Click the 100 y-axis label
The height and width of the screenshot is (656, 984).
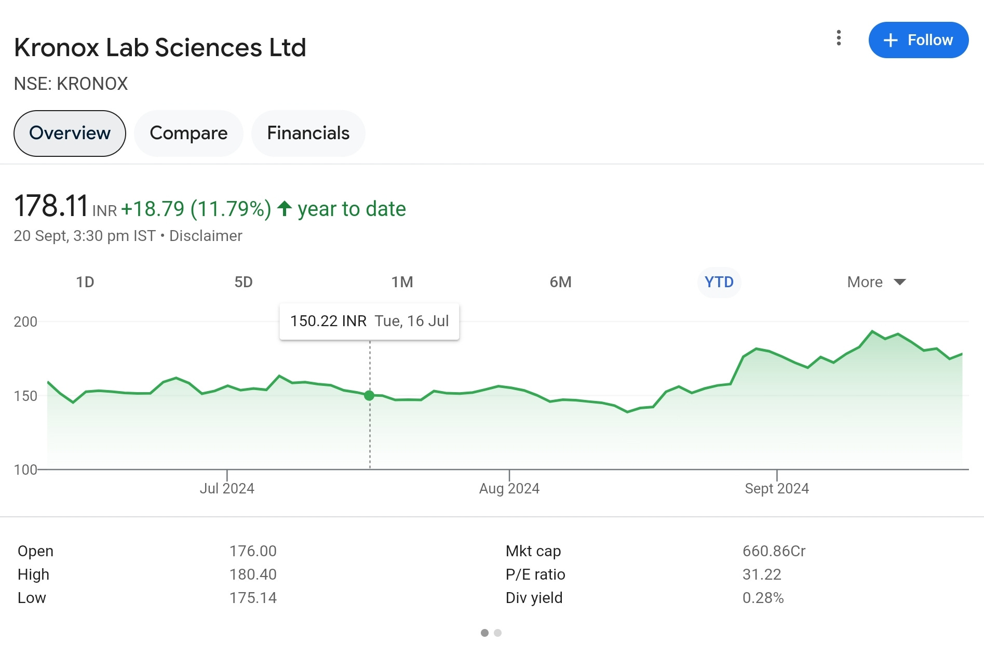[25, 470]
